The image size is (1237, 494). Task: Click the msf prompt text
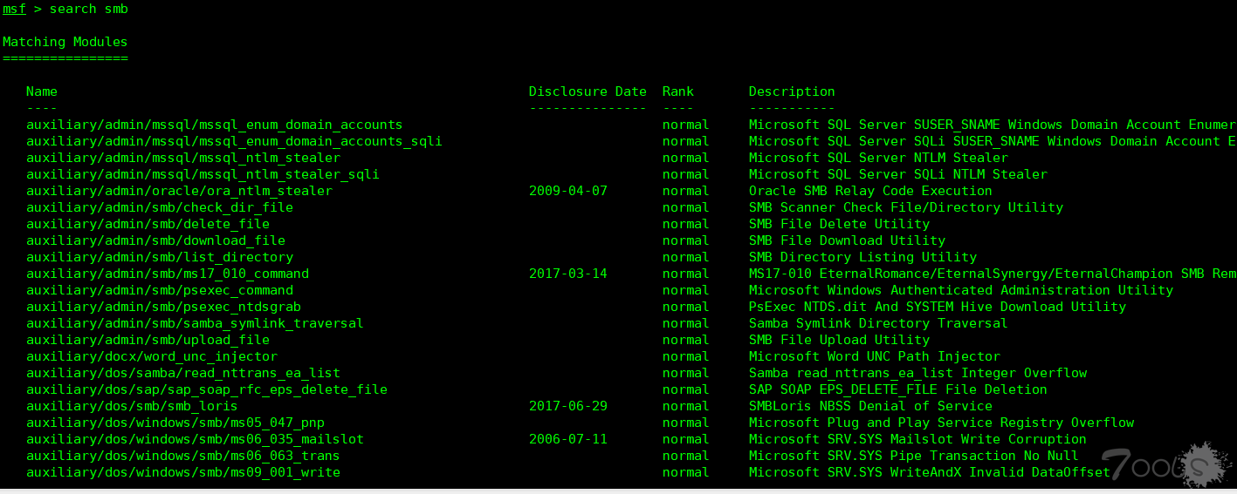click(x=14, y=9)
